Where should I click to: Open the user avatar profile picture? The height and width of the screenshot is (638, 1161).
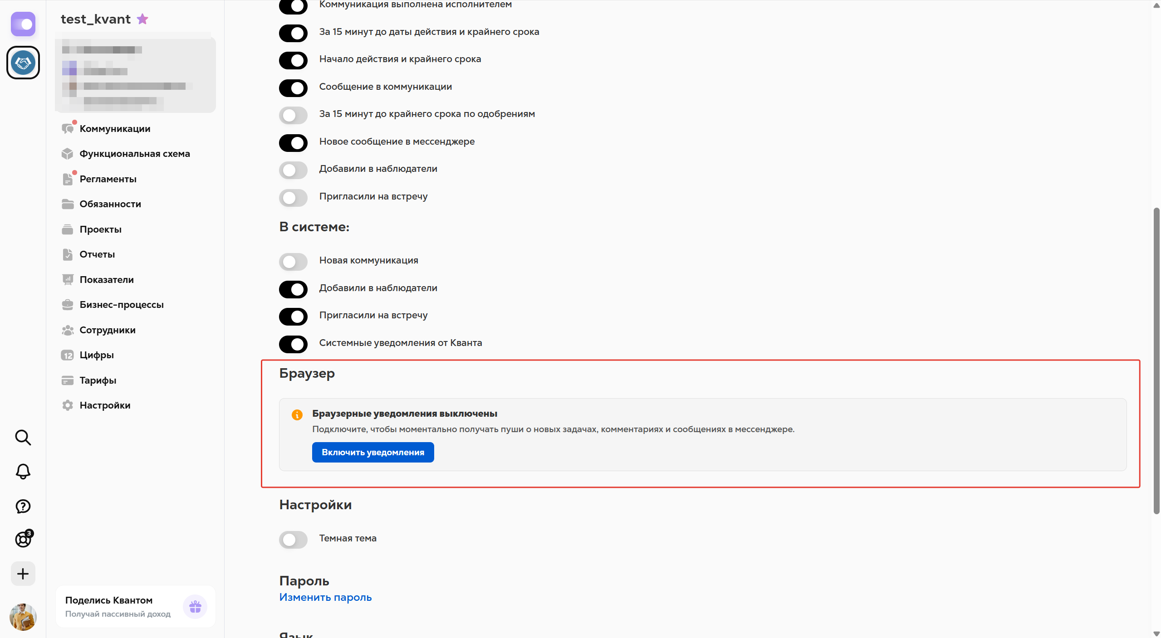point(23,617)
